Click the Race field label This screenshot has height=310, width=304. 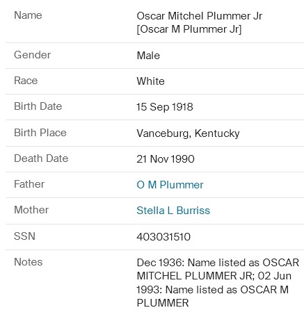pyautogui.click(x=26, y=81)
